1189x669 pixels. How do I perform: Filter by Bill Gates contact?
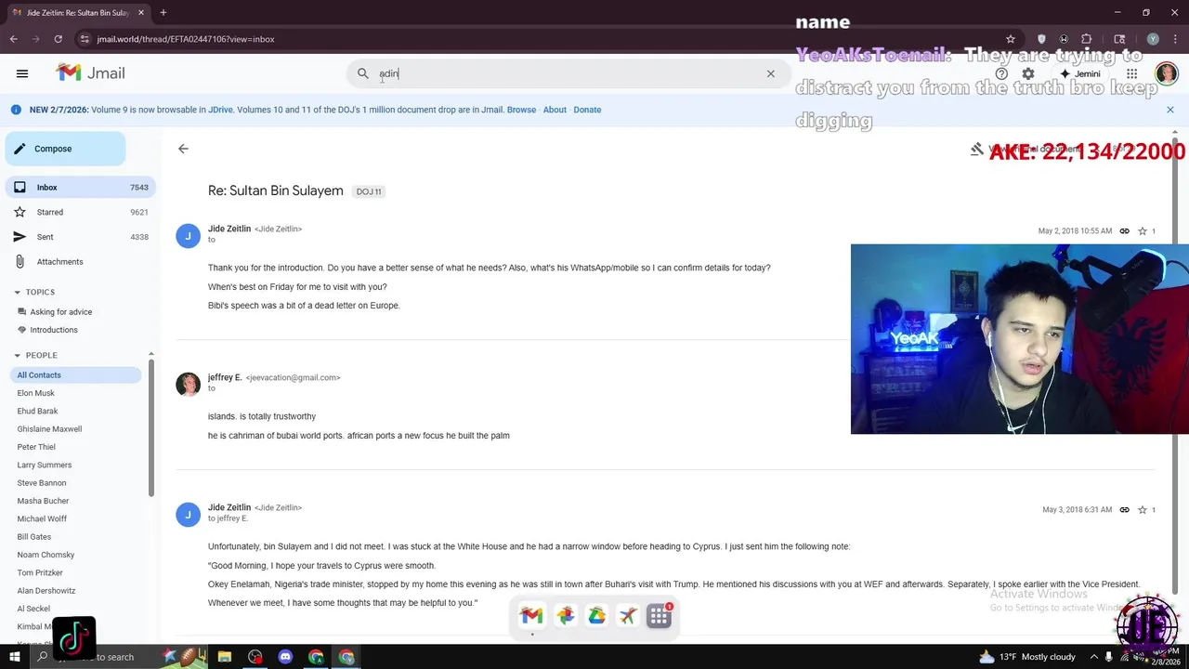point(33,537)
